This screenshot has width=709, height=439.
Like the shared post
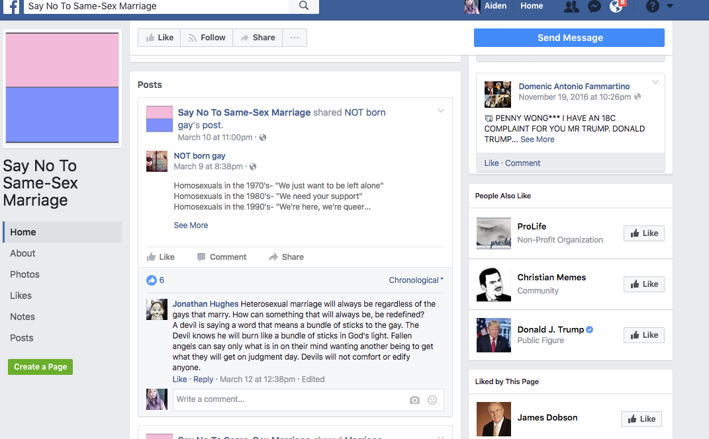[160, 257]
